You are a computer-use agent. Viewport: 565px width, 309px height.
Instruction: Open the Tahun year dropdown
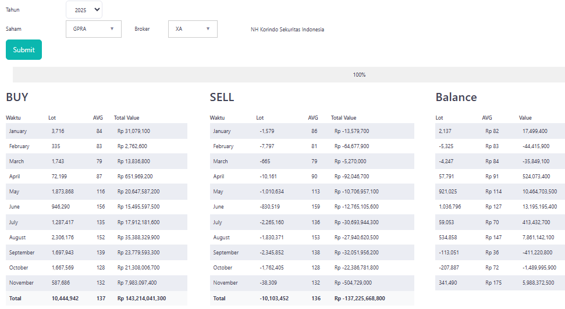84,10
